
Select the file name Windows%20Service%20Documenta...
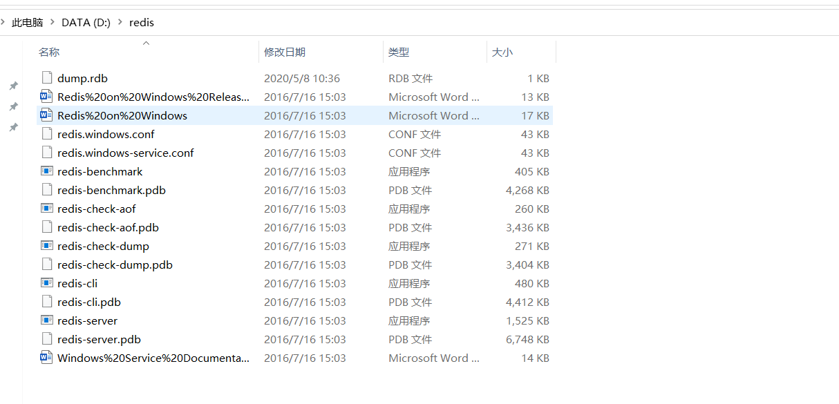pos(153,358)
